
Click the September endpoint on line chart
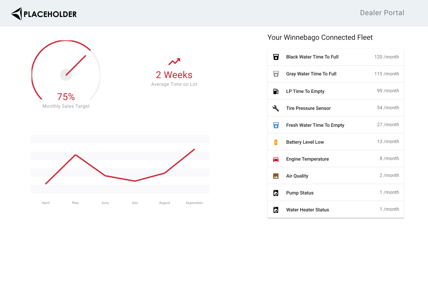tap(194, 149)
